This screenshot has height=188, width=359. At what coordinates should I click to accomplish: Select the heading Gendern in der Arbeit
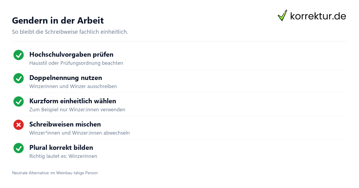[x=58, y=21]
